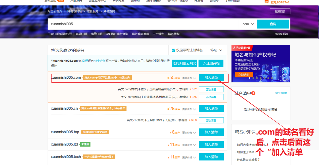The height and width of the screenshot is (165, 319).
Task: Click the 域名与知识产权专场 banner image
Action: [261, 64]
